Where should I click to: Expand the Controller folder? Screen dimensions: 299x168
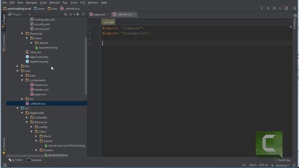27,118
